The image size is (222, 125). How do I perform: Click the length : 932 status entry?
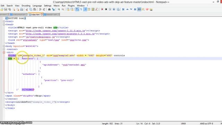click(x=107, y=124)
